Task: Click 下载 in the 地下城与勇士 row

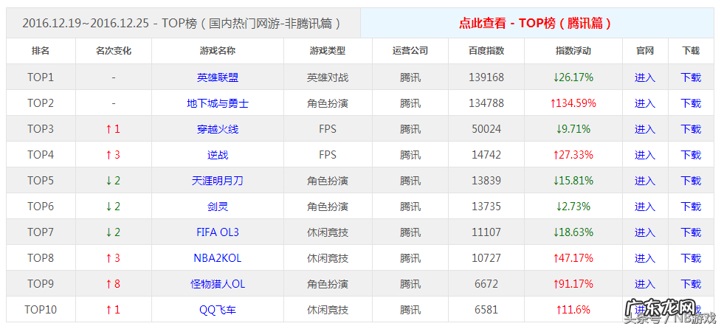Action: tap(691, 103)
